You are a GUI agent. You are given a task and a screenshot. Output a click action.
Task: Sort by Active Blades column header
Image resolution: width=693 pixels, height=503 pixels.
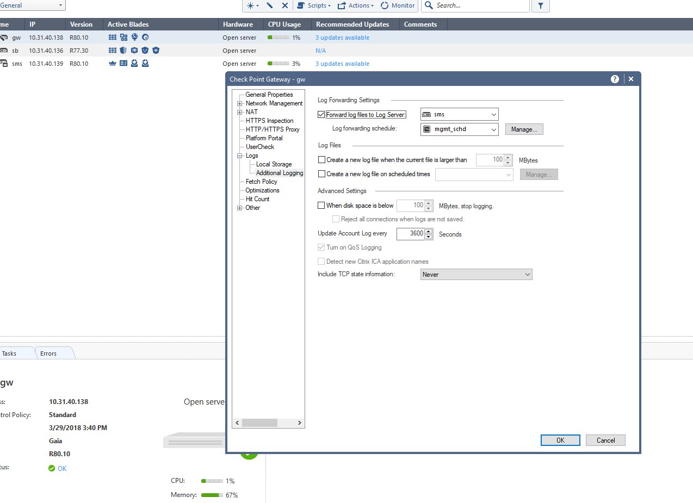pyautogui.click(x=160, y=24)
